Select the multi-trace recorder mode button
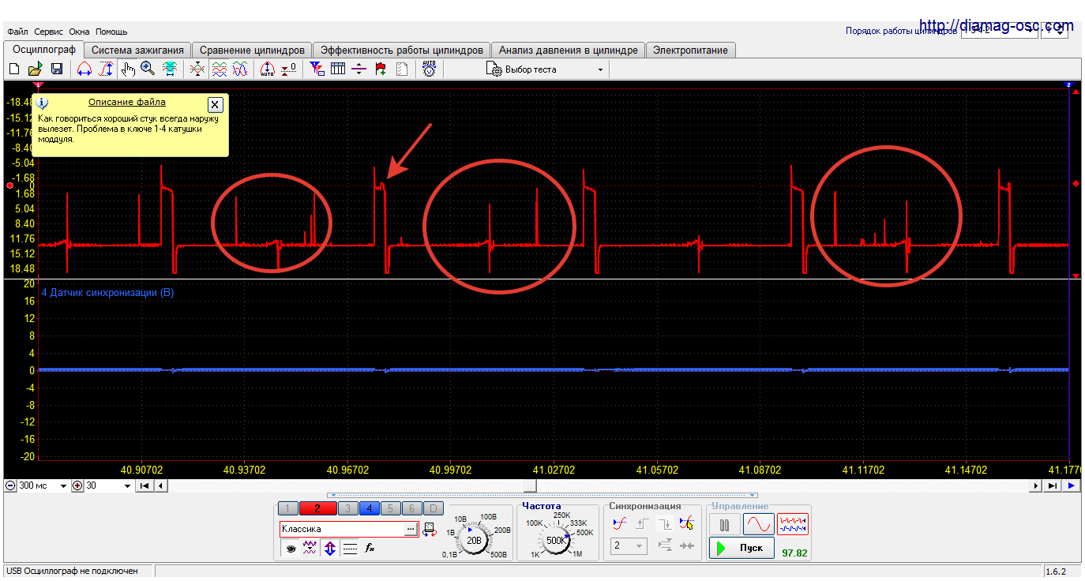 [x=792, y=524]
